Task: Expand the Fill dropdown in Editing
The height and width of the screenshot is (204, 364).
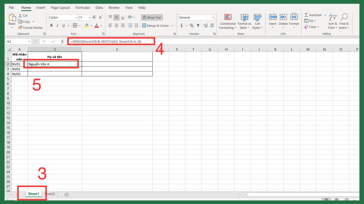Action: (315, 21)
